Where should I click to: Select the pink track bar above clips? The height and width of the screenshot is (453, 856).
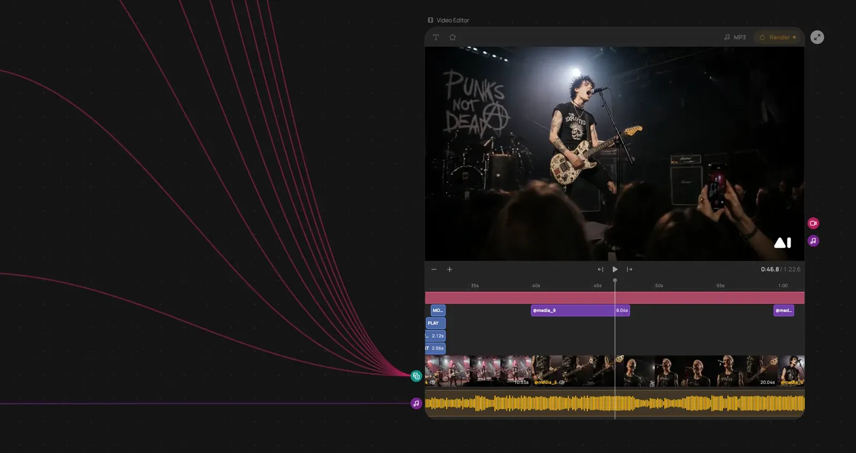pos(615,298)
